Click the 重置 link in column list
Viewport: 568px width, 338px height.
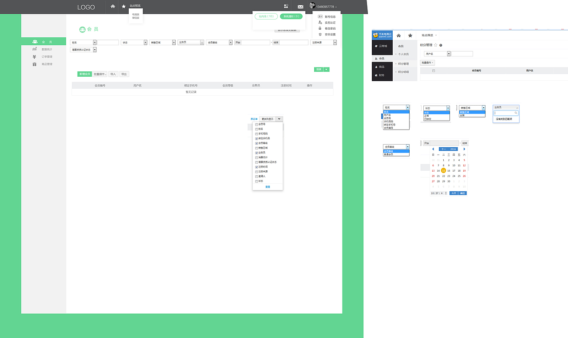pyautogui.click(x=268, y=187)
